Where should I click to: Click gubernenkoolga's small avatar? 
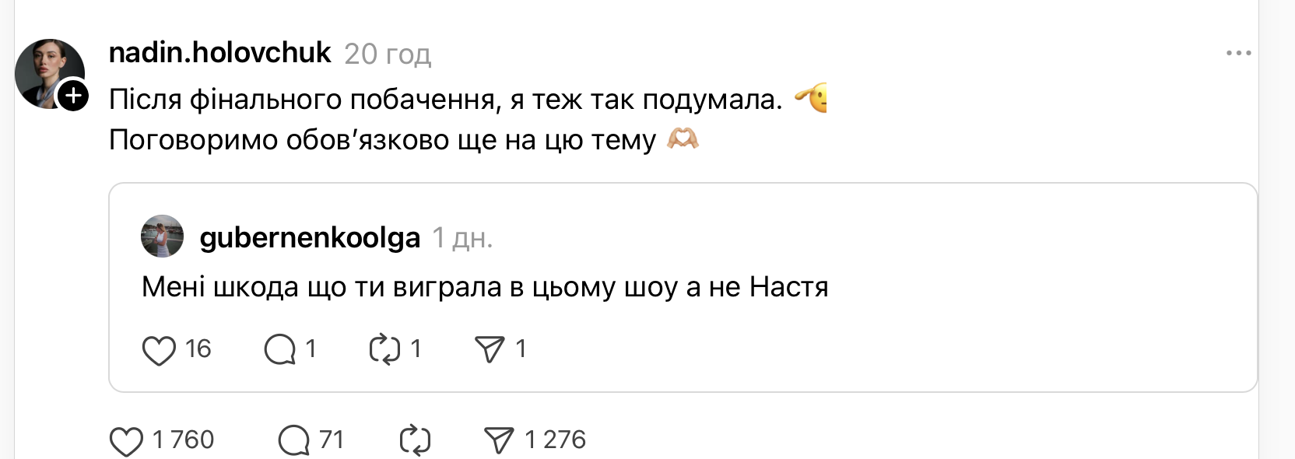(162, 237)
